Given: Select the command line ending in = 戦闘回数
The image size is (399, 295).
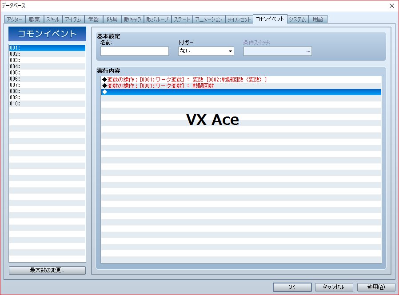Looking at the screenshot, I should [241, 86].
